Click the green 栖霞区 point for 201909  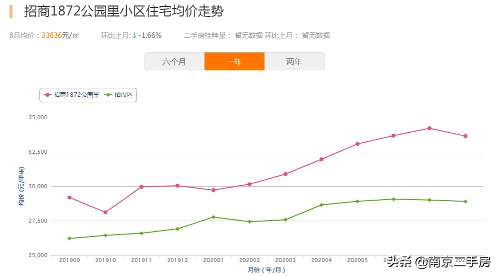point(69,238)
